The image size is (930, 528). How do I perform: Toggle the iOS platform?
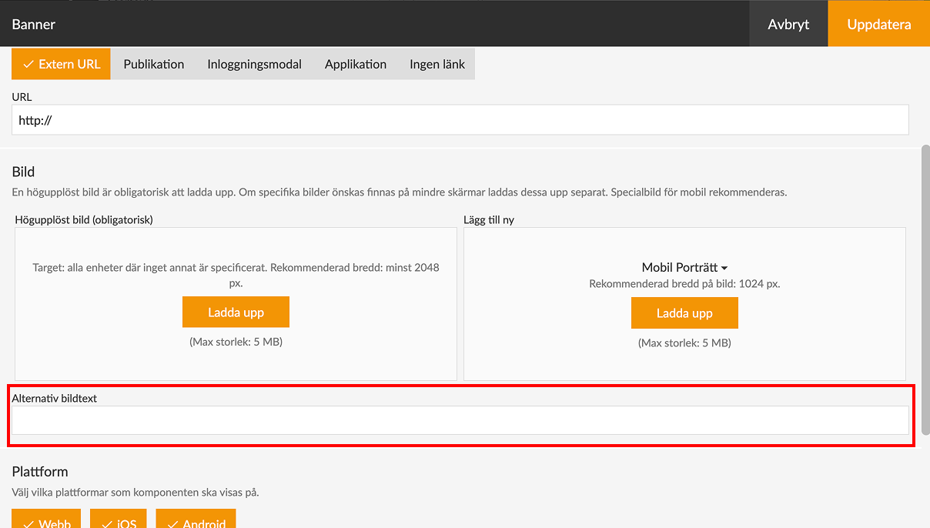(x=119, y=520)
